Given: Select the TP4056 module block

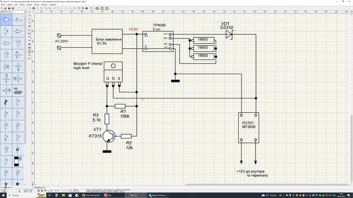Looking at the screenshot, I should click(158, 41).
